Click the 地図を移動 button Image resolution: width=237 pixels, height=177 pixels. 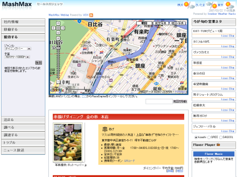(x=180, y=101)
